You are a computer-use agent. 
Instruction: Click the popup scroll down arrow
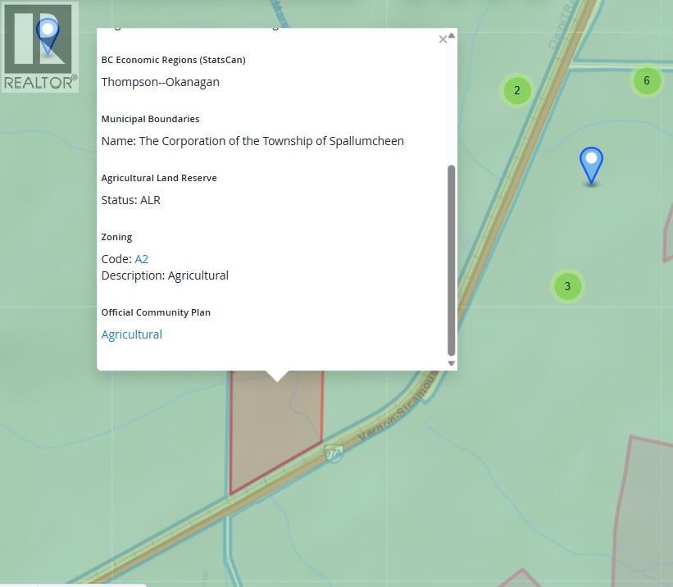coord(451,363)
